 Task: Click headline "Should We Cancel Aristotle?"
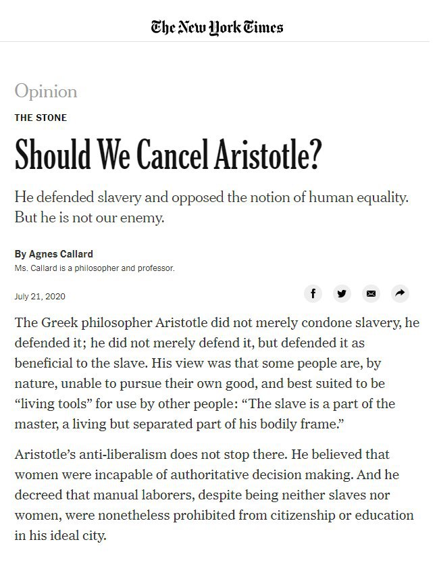coord(166,155)
